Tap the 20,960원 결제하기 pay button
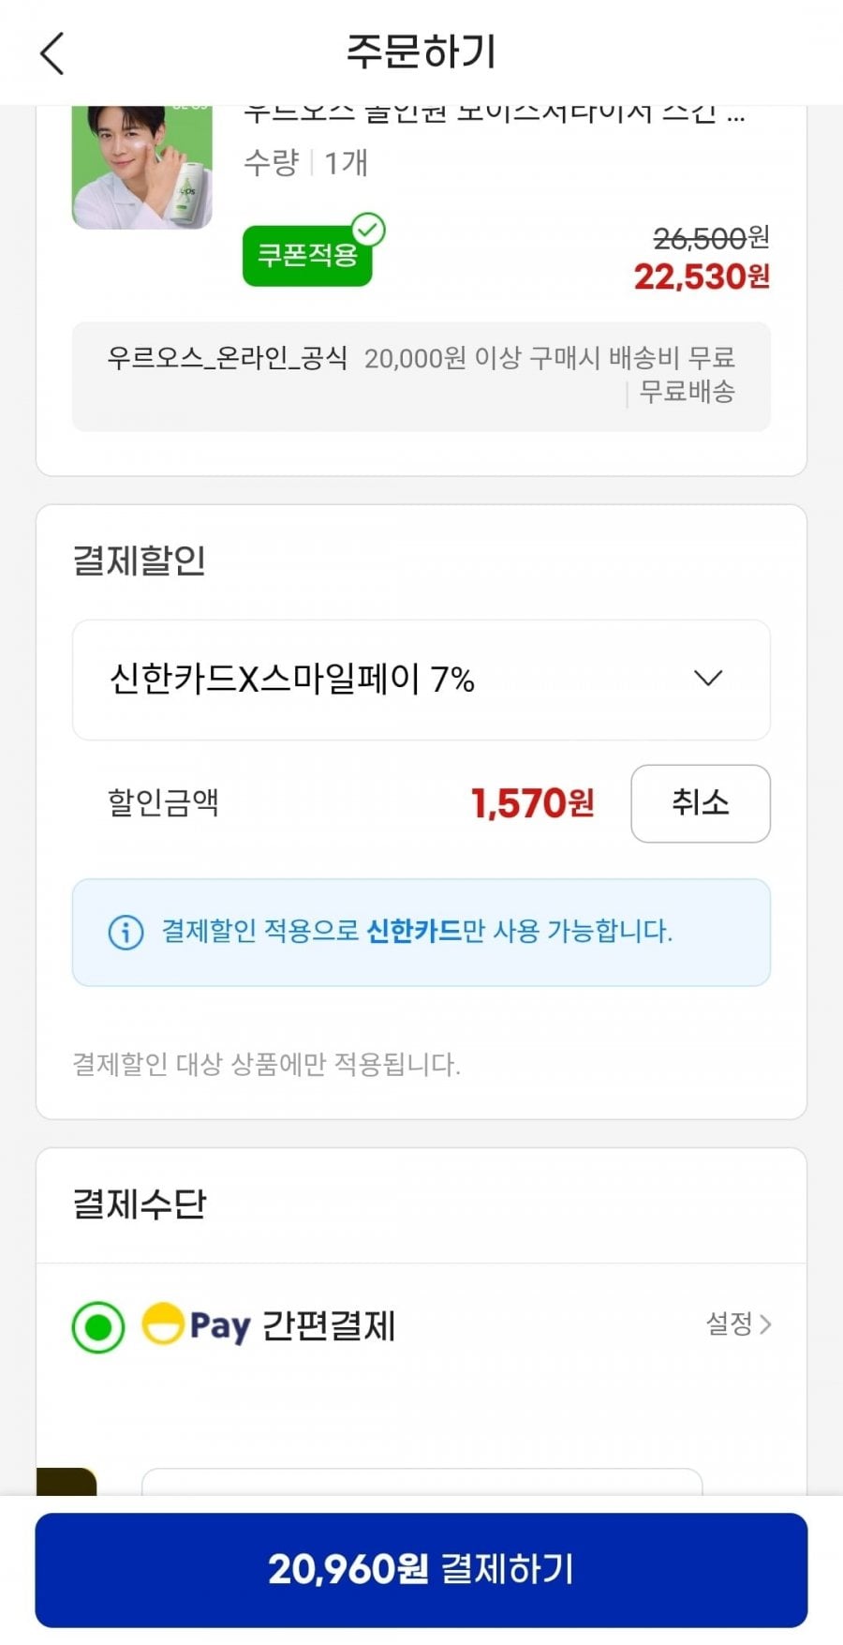Screen dimensions: 843x1645 421,1569
